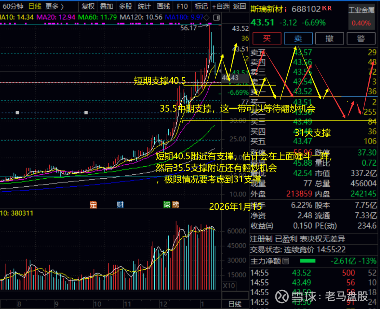Image resolution: width=380 pixels, height=309 pixels.
Task: Click MA60: 11.79 indicator label
Action: 97,17
